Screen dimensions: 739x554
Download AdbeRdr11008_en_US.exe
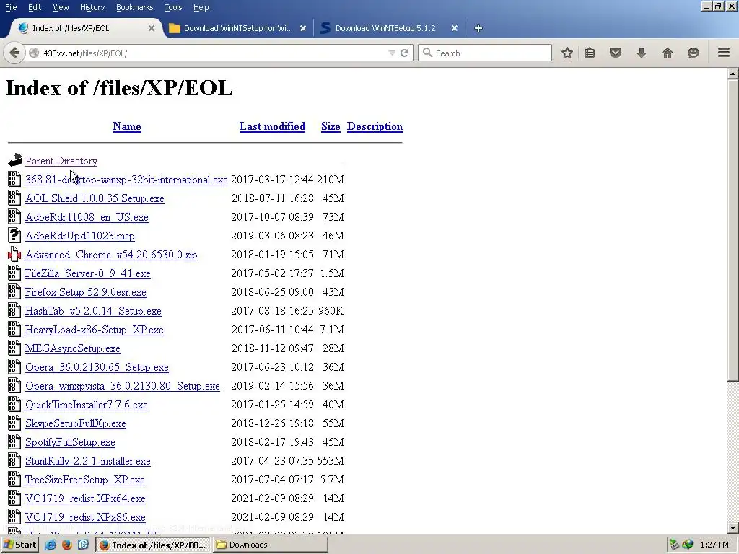[x=87, y=217]
